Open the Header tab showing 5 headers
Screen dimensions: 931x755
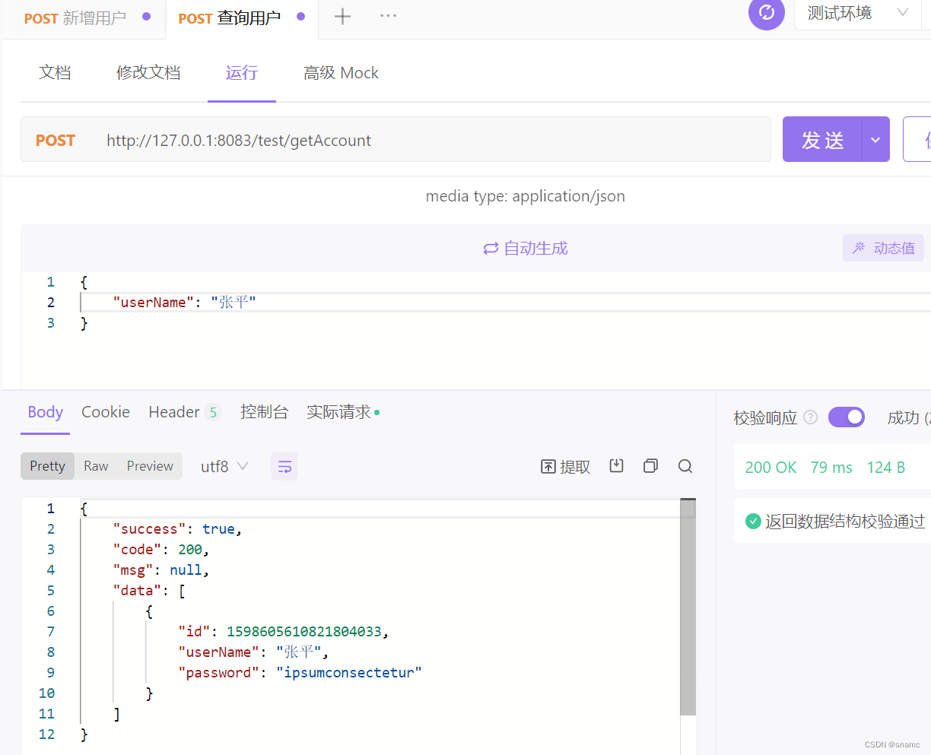pyautogui.click(x=173, y=412)
